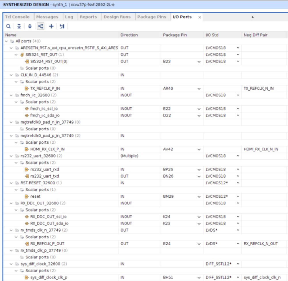Click the (Multiple) direction cell

tap(140, 156)
